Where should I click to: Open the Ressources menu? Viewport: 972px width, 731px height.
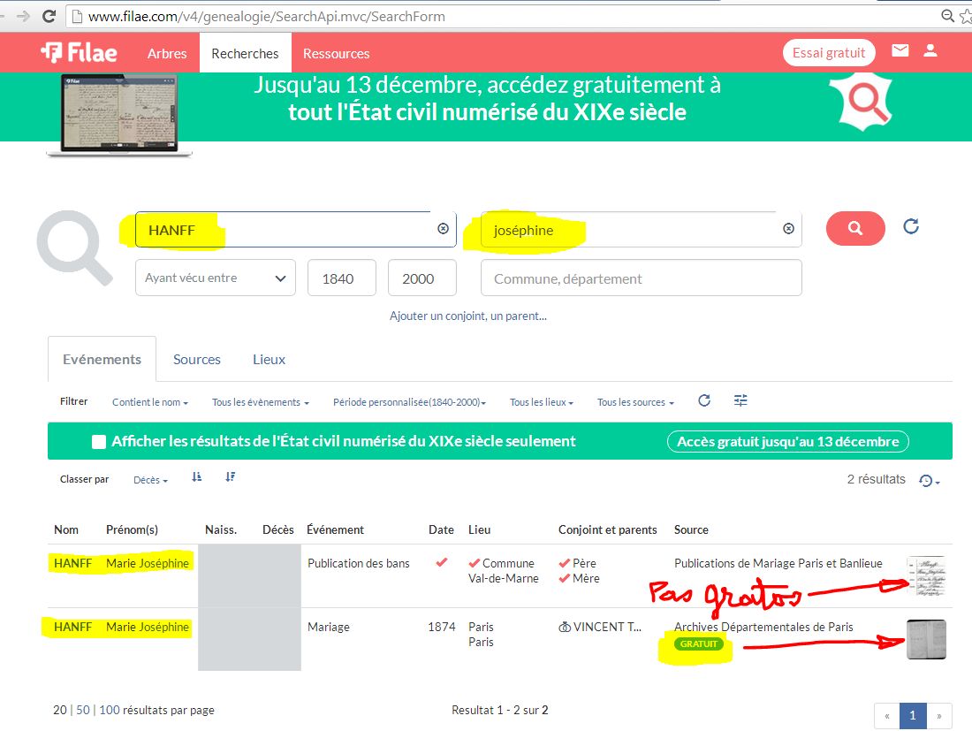pyautogui.click(x=336, y=53)
